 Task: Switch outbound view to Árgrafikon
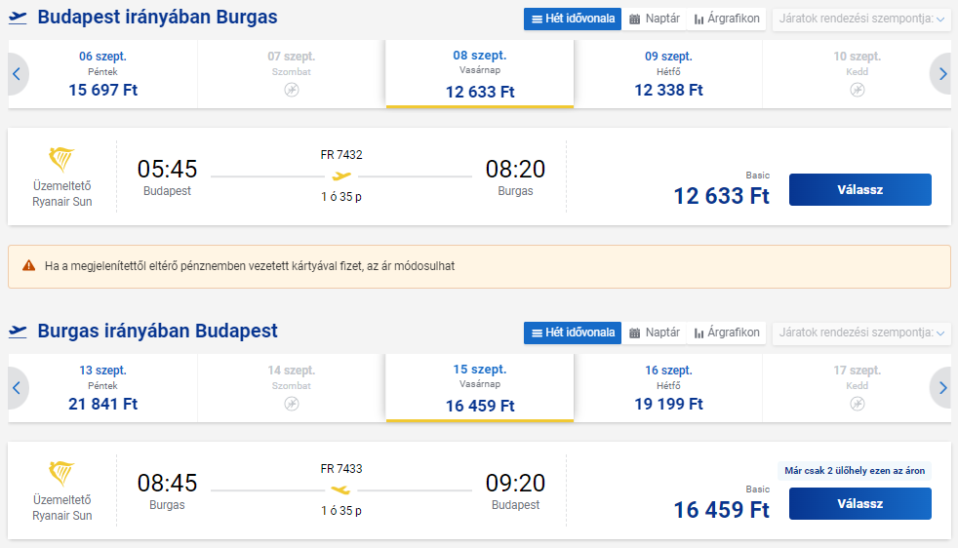[x=727, y=19]
